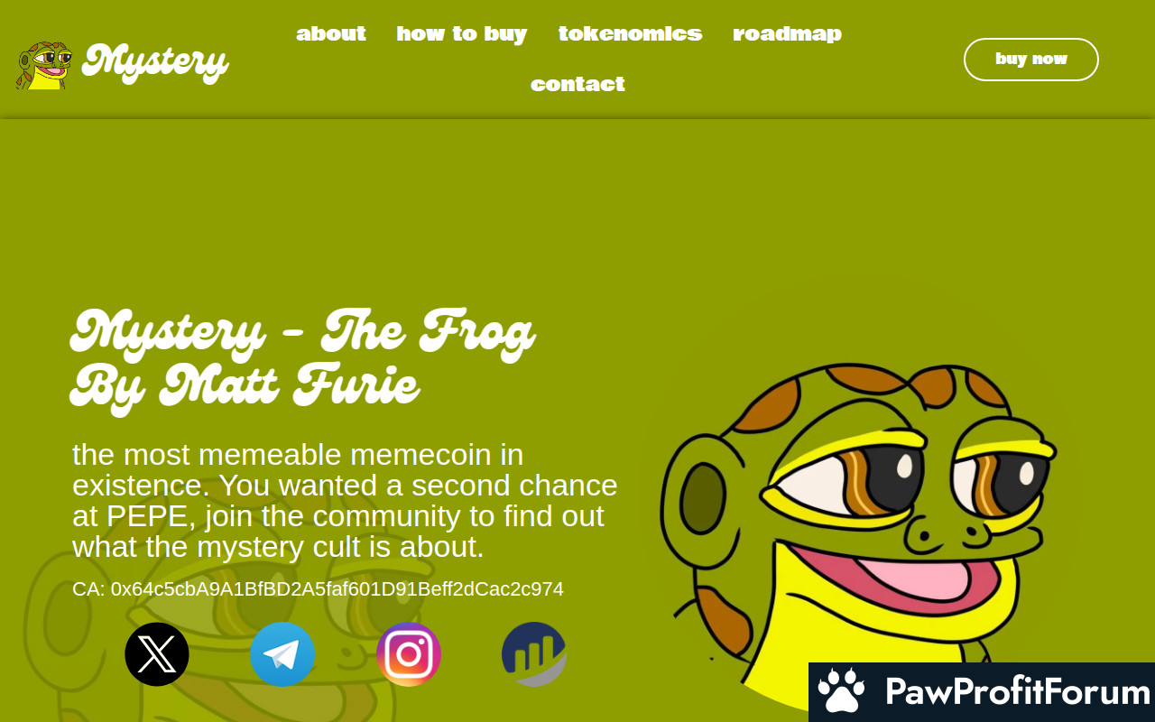The width and height of the screenshot is (1155, 722).
Task: Click the 'most memeable memecoin' paragraph
Action: click(x=345, y=501)
